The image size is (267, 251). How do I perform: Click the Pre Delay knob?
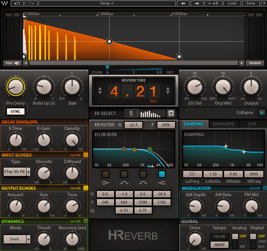click(16, 87)
